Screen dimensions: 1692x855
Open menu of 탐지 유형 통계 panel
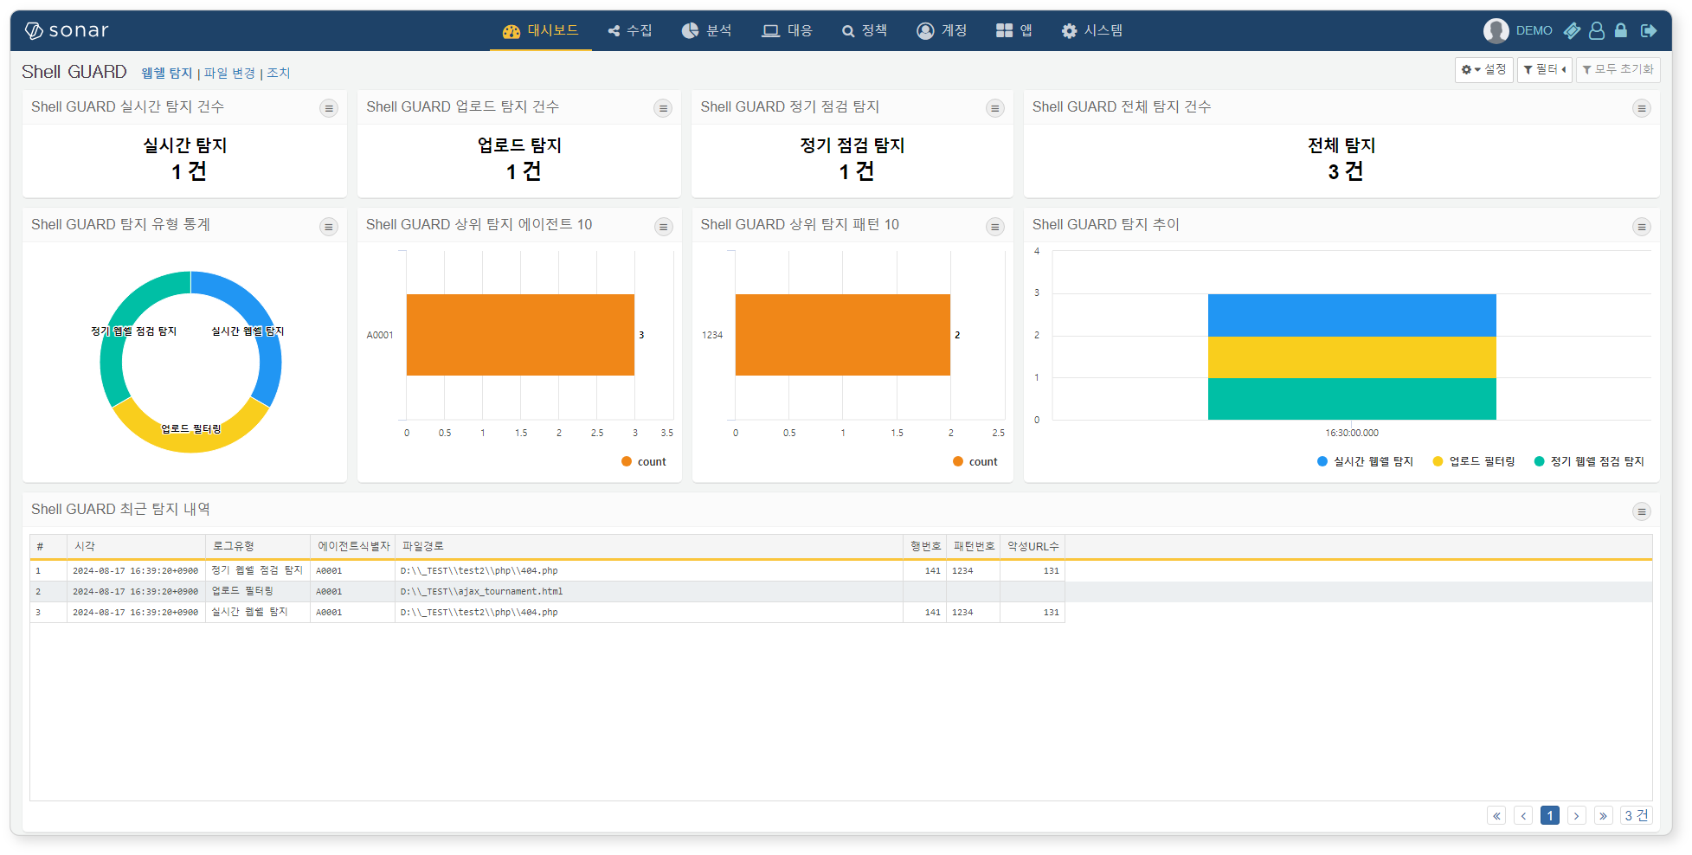tap(329, 227)
